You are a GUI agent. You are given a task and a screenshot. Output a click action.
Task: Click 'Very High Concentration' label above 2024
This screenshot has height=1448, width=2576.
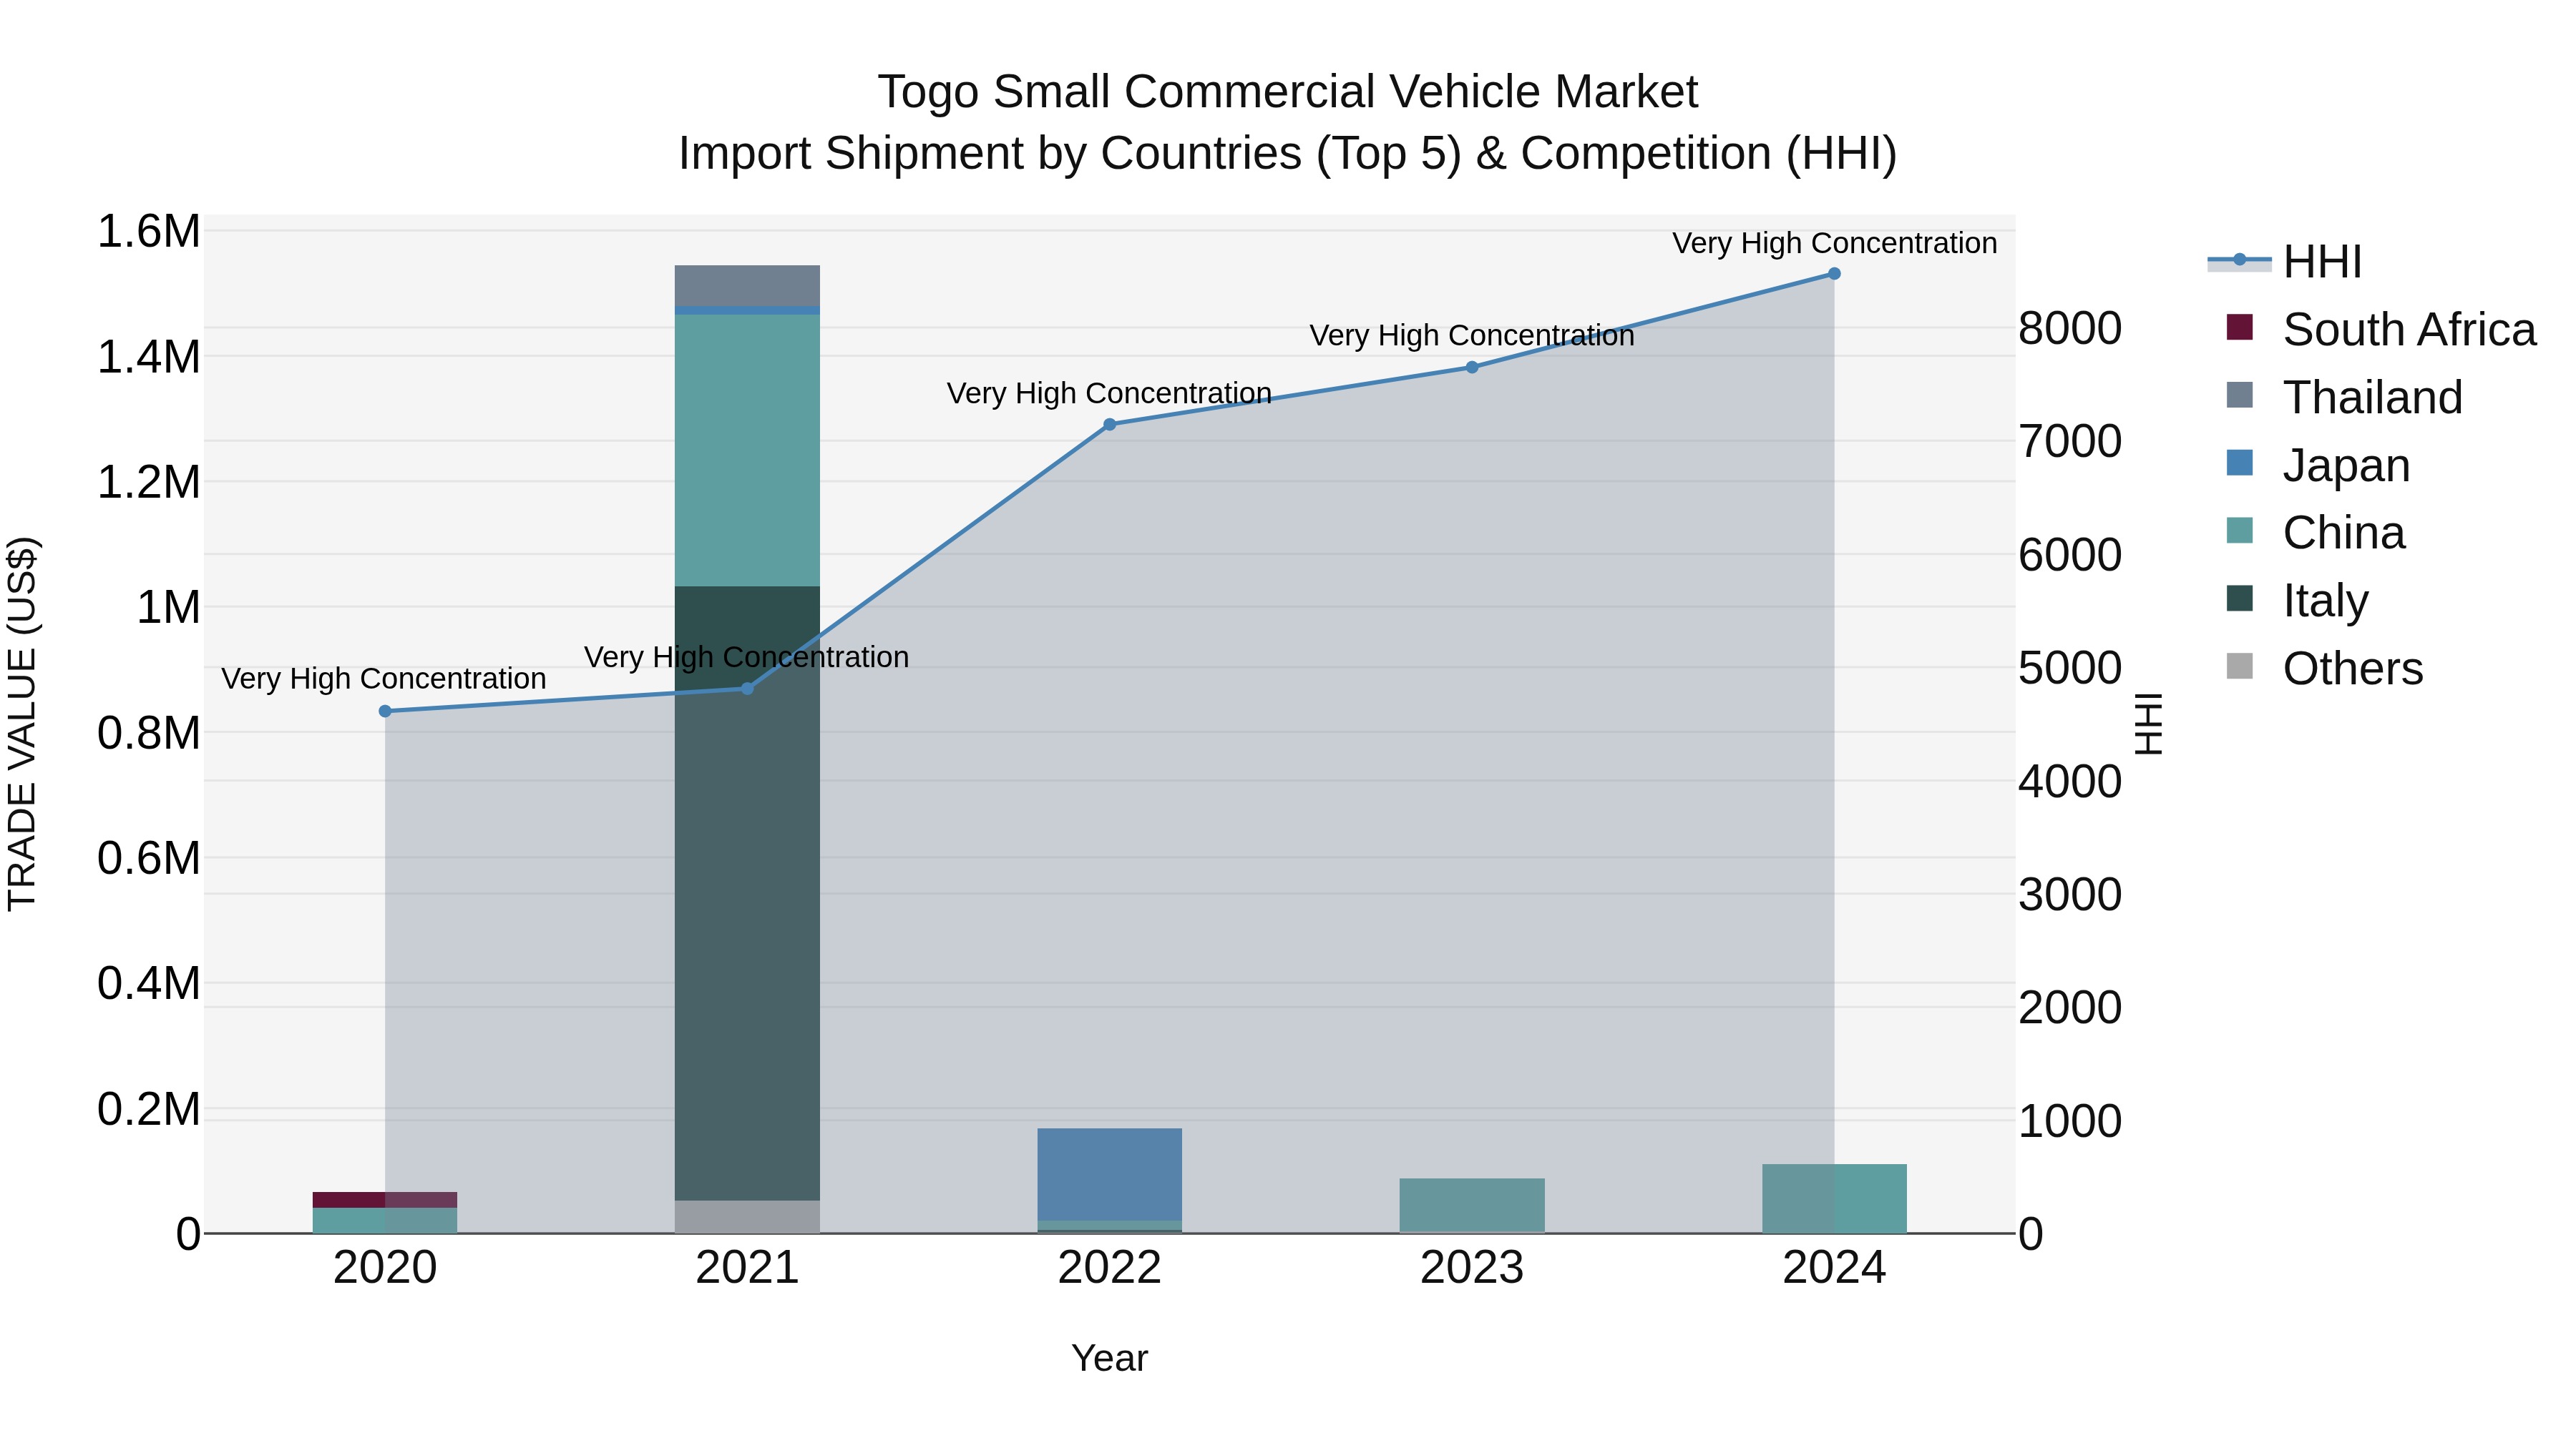point(1834,243)
